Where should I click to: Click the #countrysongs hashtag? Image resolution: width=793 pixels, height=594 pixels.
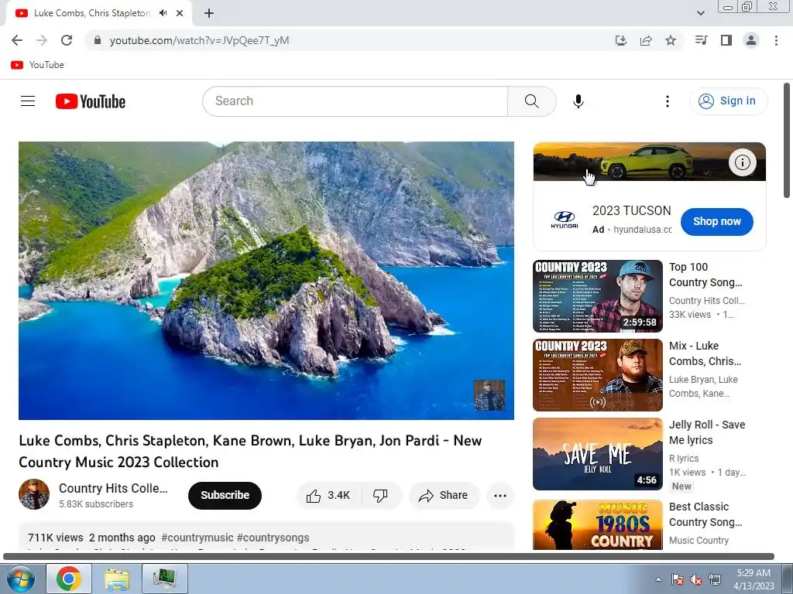click(x=273, y=538)
